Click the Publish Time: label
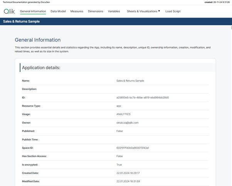The image size is (232, 186). [x=30, y=139]
